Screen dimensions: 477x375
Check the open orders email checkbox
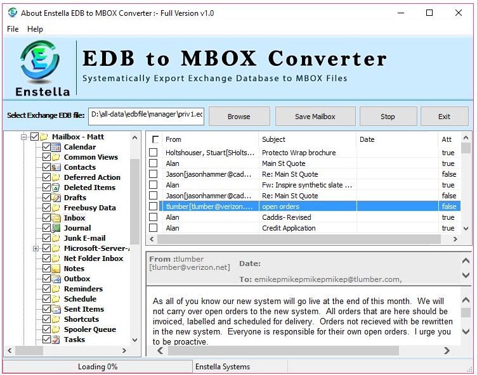pyautogui.click(x=154, y=207)
